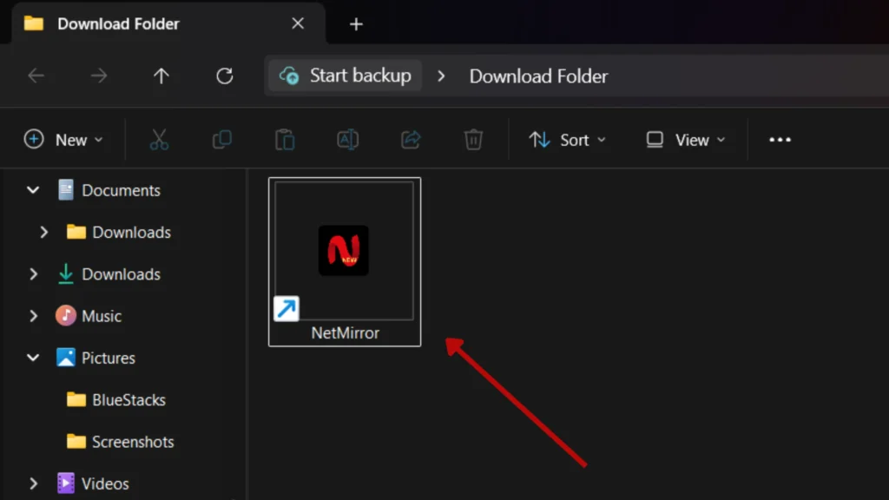889x500 pixels.
Task: Click the Copy icon in toolbar
Action: [x=222, y=140]
